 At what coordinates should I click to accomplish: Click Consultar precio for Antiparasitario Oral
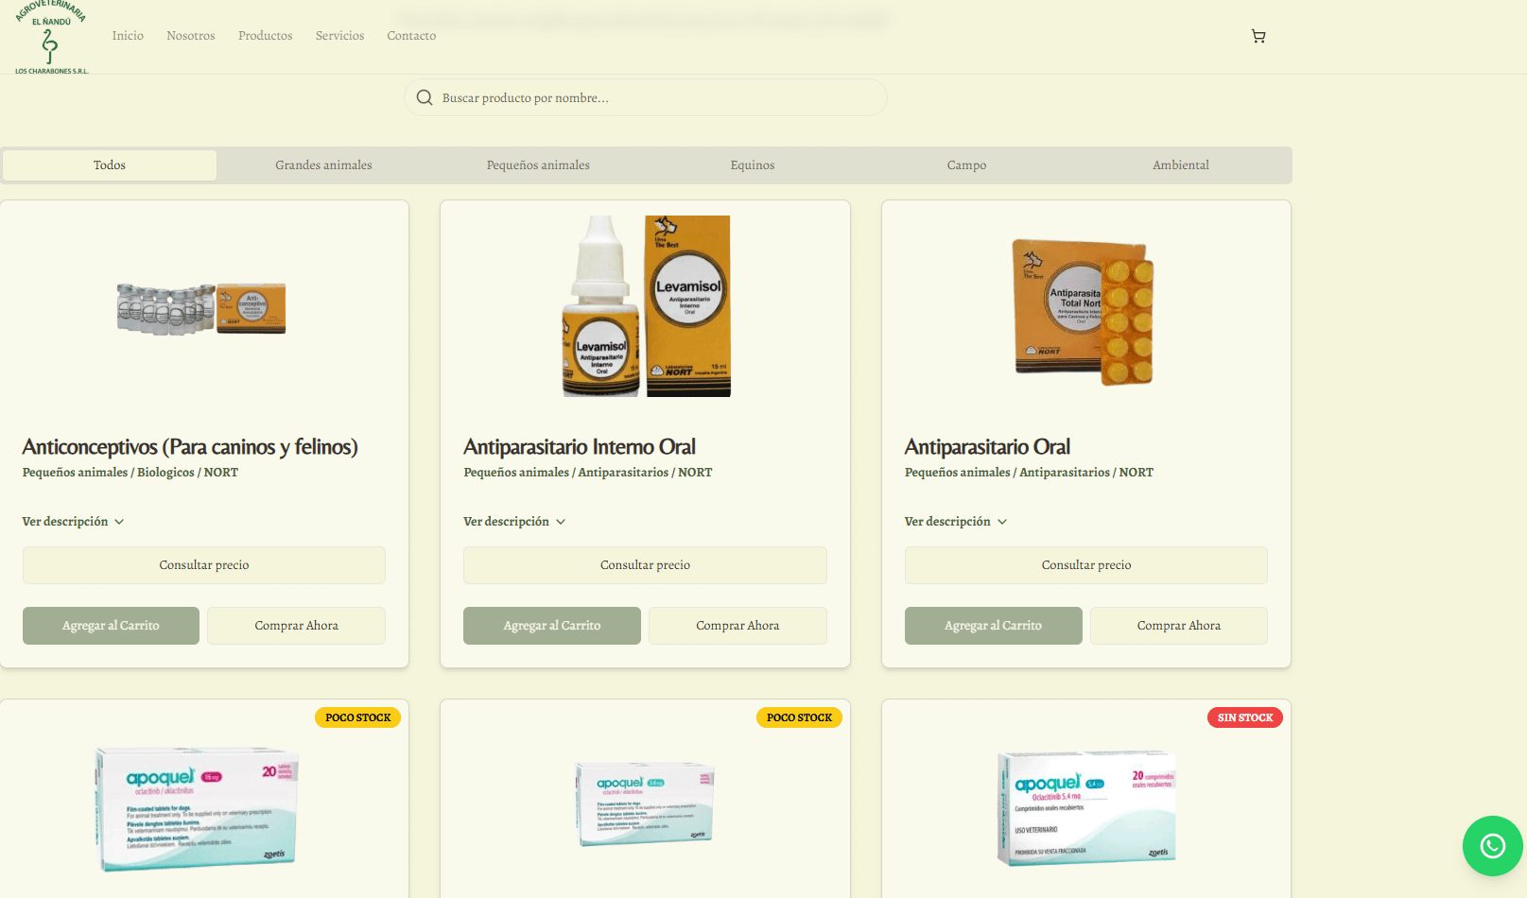tap(1085, 565)
